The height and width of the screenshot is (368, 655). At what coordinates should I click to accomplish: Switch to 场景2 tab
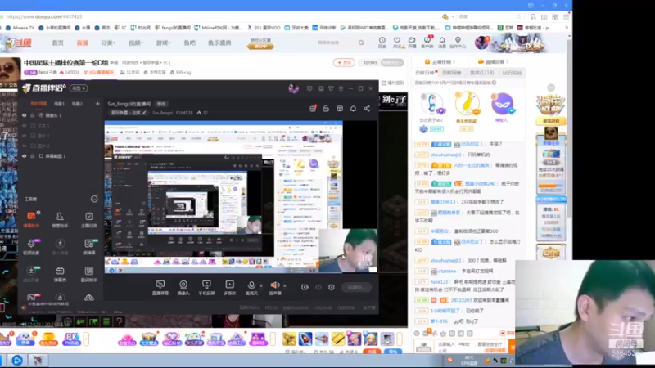click(77, 104)
